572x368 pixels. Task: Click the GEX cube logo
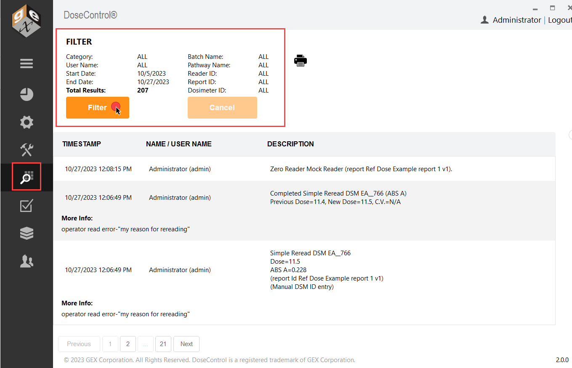click(27, 21)
